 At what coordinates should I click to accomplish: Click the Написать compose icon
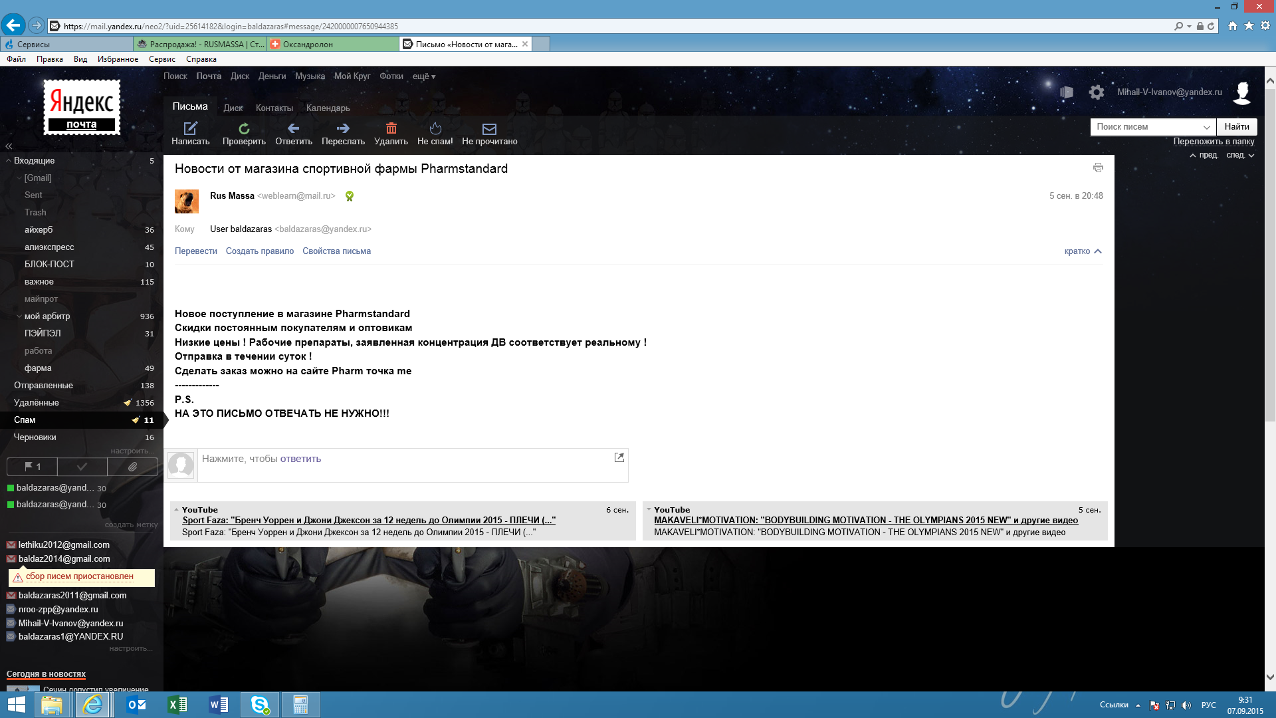point(190,128)
